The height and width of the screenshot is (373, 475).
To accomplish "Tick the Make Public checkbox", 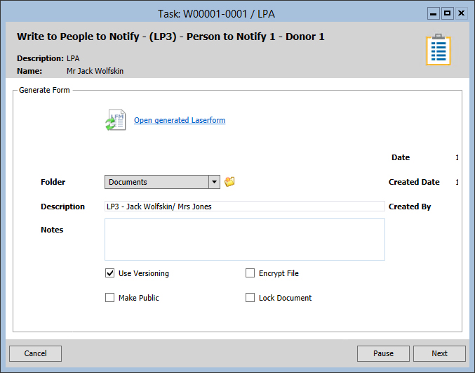I will 110,298.
